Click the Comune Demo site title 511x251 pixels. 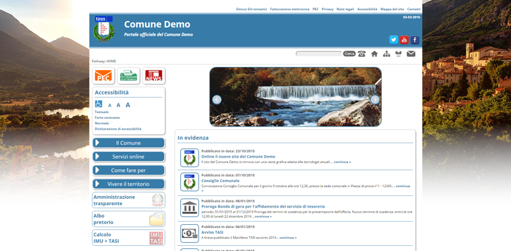[x=157, y=24]
